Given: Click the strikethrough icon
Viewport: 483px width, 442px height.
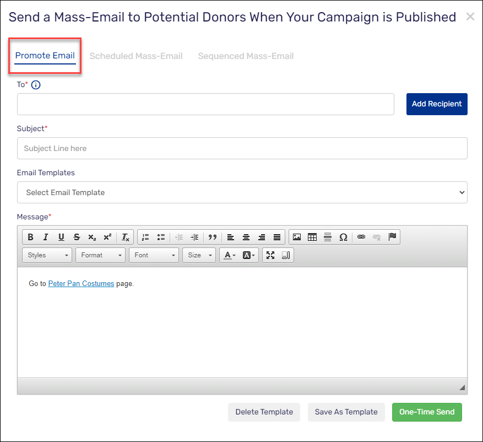Looking at the screenshot, I should pos(77,237).
